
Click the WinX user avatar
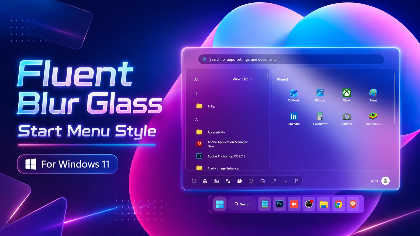385,181
